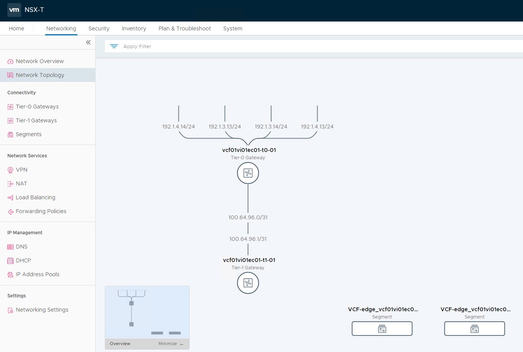This screenshot has width=523, height=352.
Task: Open Networking Settings
Action: pos(42,310)
